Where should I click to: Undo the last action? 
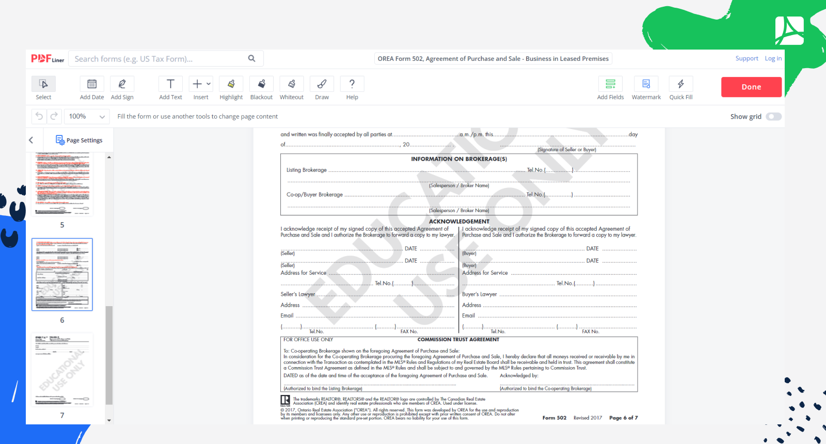click(39, 116)
